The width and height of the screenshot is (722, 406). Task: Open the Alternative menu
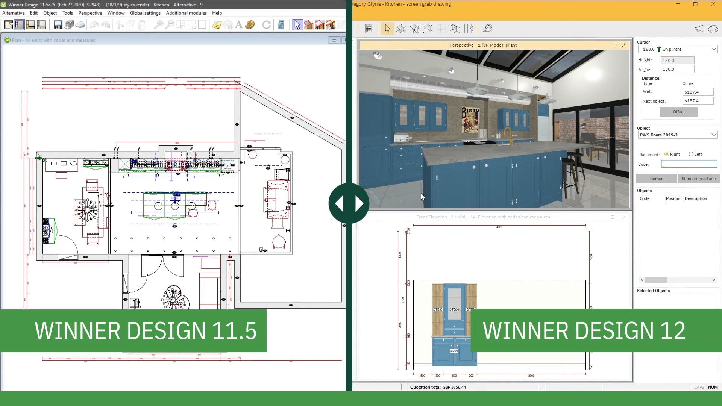pyautogui.click(x=14, y=13)
